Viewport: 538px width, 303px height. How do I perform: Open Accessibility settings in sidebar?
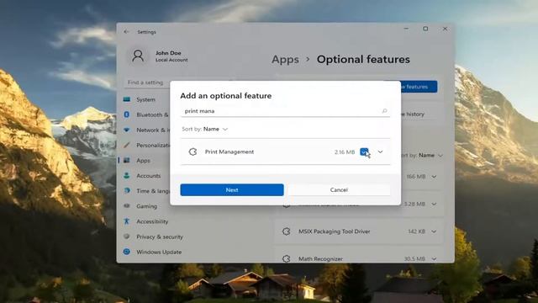pyautogui.click(x=152, y=221)
